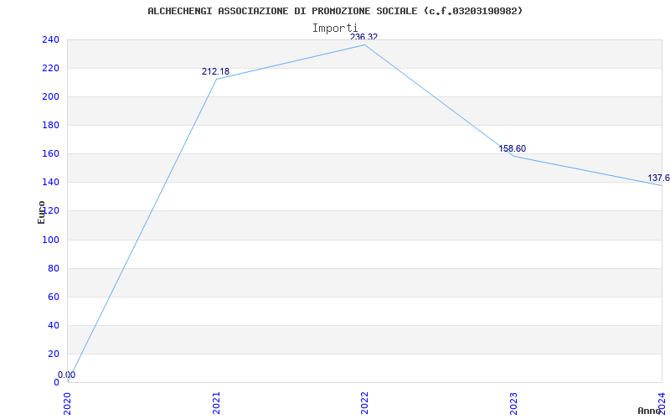Click the chart title ALCHECHENGI ASSOCIAZIONE DI PROMOZIONE SOCIALE
The height and width of the screenshot is (419, 670).
point(335,11)
